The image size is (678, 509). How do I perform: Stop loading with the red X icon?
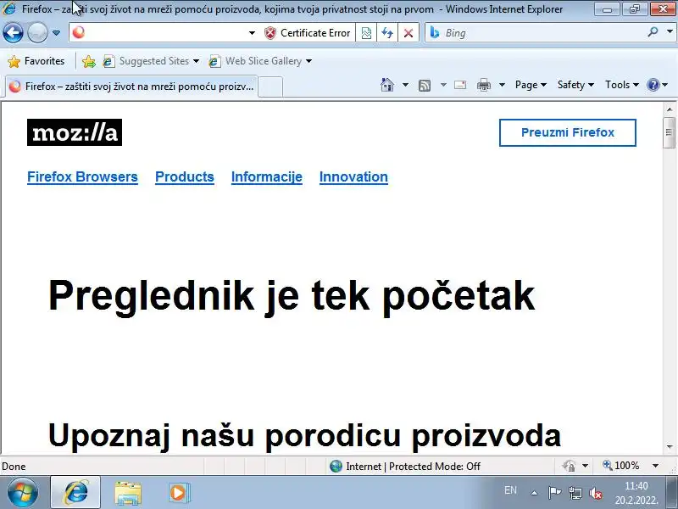click(408, 33)
